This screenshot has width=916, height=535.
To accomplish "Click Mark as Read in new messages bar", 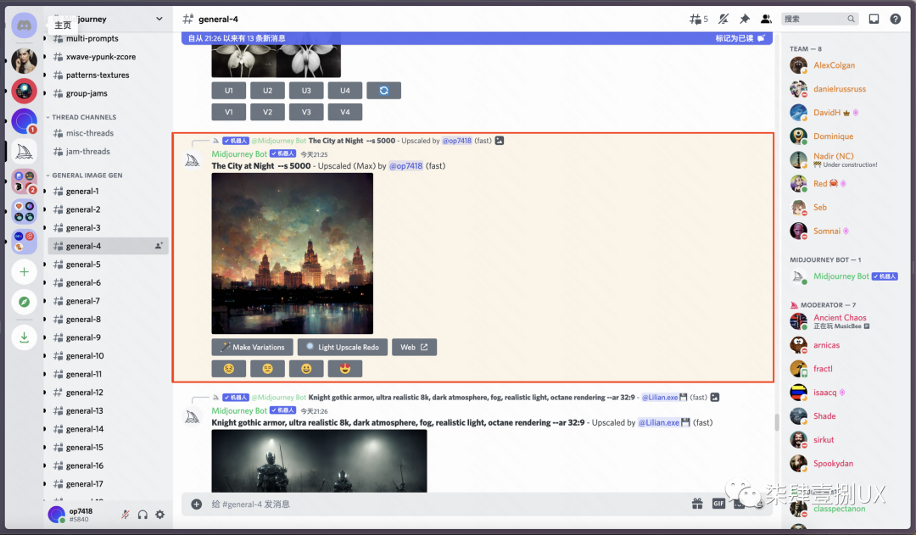I will (x=740, y=38).
